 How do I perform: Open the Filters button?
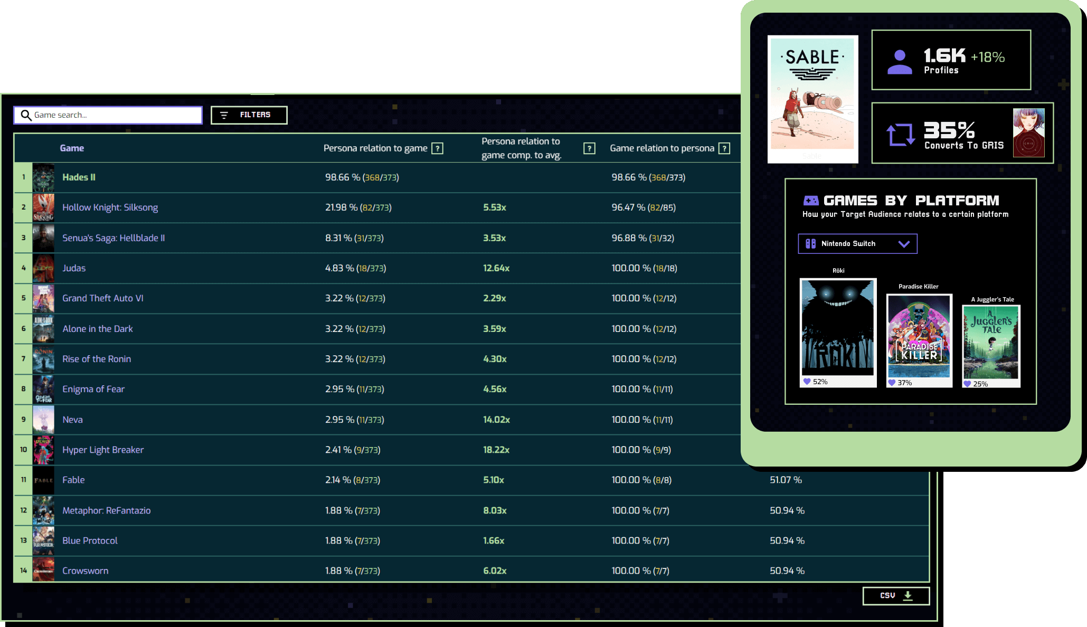[x=249, y=115]
